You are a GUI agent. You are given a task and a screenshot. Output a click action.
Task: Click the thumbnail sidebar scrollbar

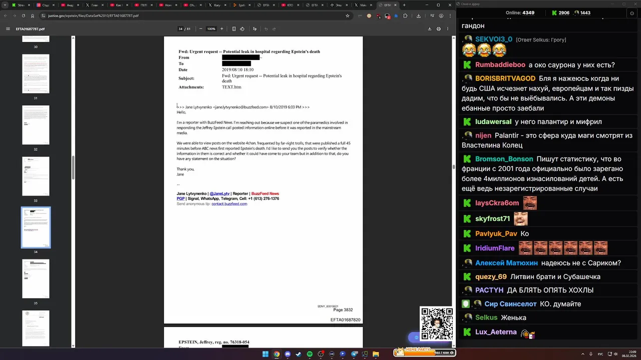click(74, 167)
